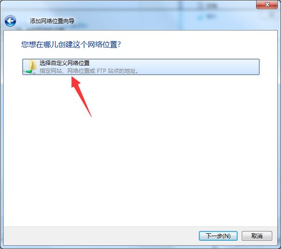Click the word FTP in the item description
This screenshot has width=281, height=249.
click(102, 71)
